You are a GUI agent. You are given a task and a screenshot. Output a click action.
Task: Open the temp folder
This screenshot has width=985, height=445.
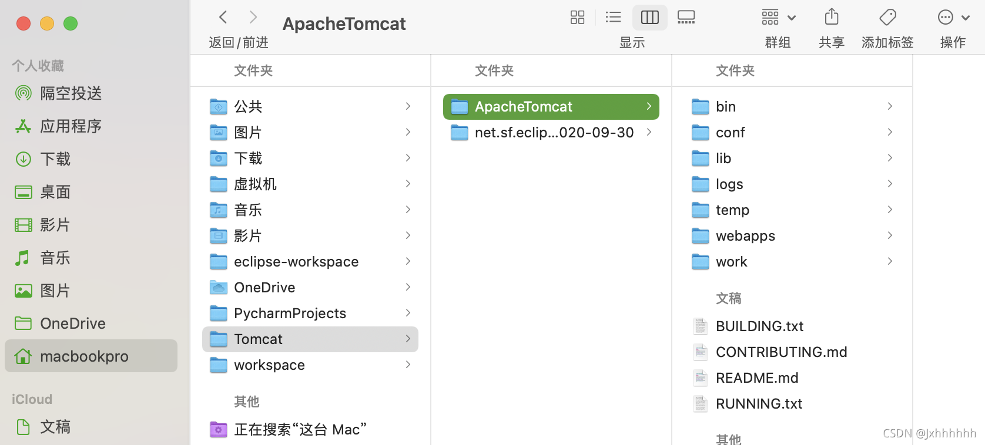point(792,210)
